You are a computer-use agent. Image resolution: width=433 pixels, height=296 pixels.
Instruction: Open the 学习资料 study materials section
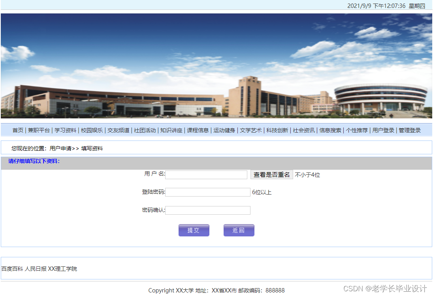pos(66,130)
